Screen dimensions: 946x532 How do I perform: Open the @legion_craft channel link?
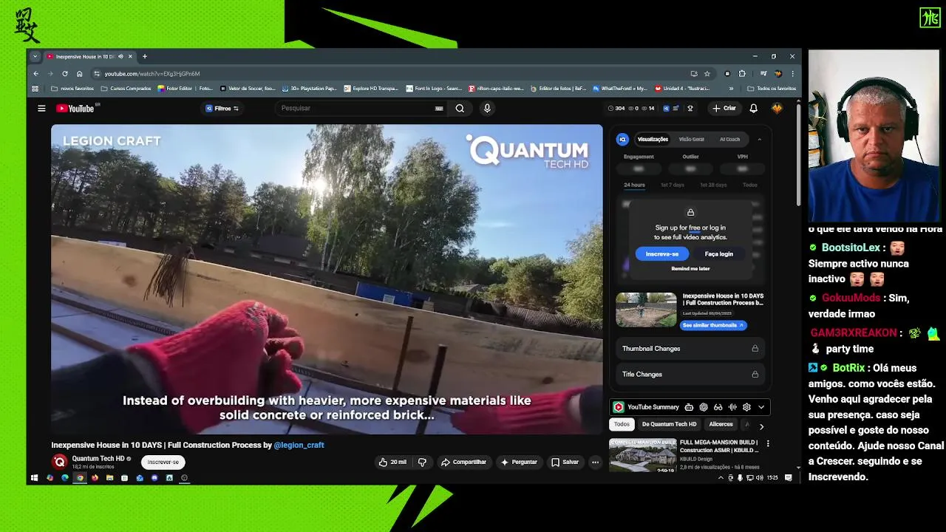pos(299,445)
